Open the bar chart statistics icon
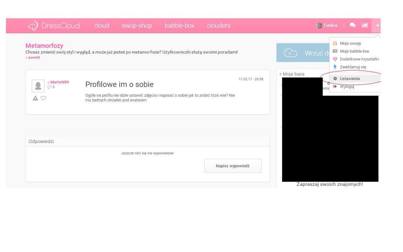This screenshot has height=252, width=403. click(x=365, y=25)
